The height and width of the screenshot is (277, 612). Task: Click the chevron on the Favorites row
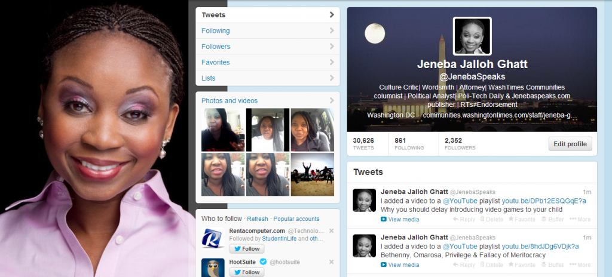tap(332, 62)
